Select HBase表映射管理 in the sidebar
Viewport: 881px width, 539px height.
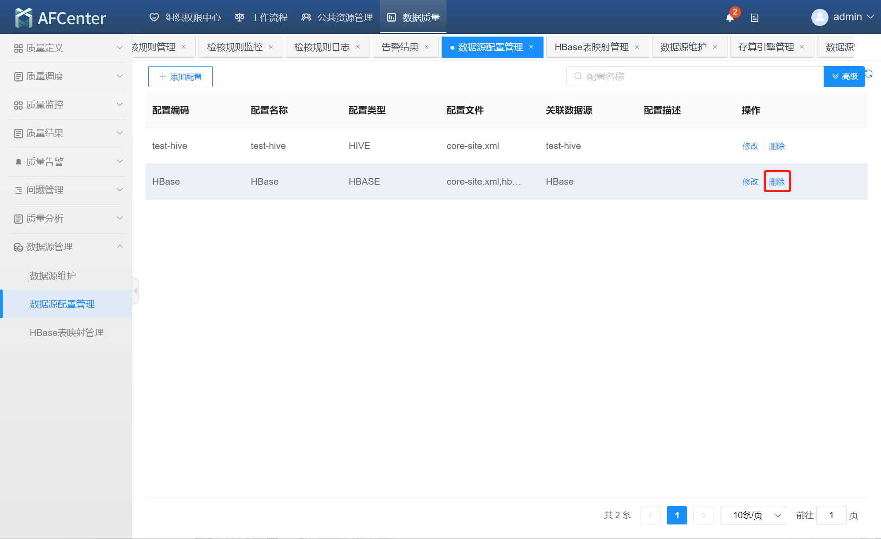tap(67, 333)
